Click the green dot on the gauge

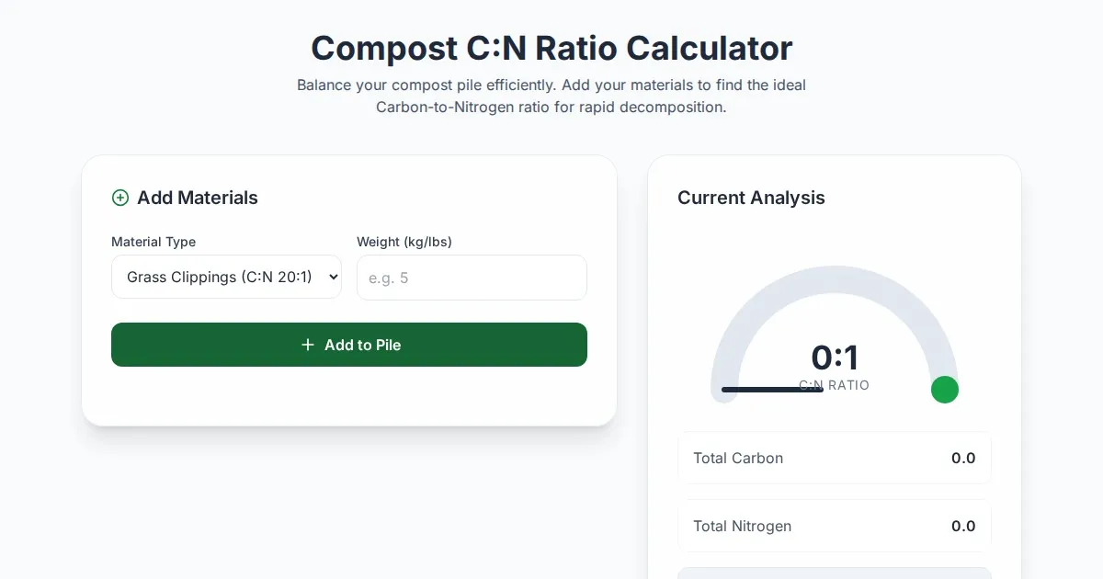(945, 390)
